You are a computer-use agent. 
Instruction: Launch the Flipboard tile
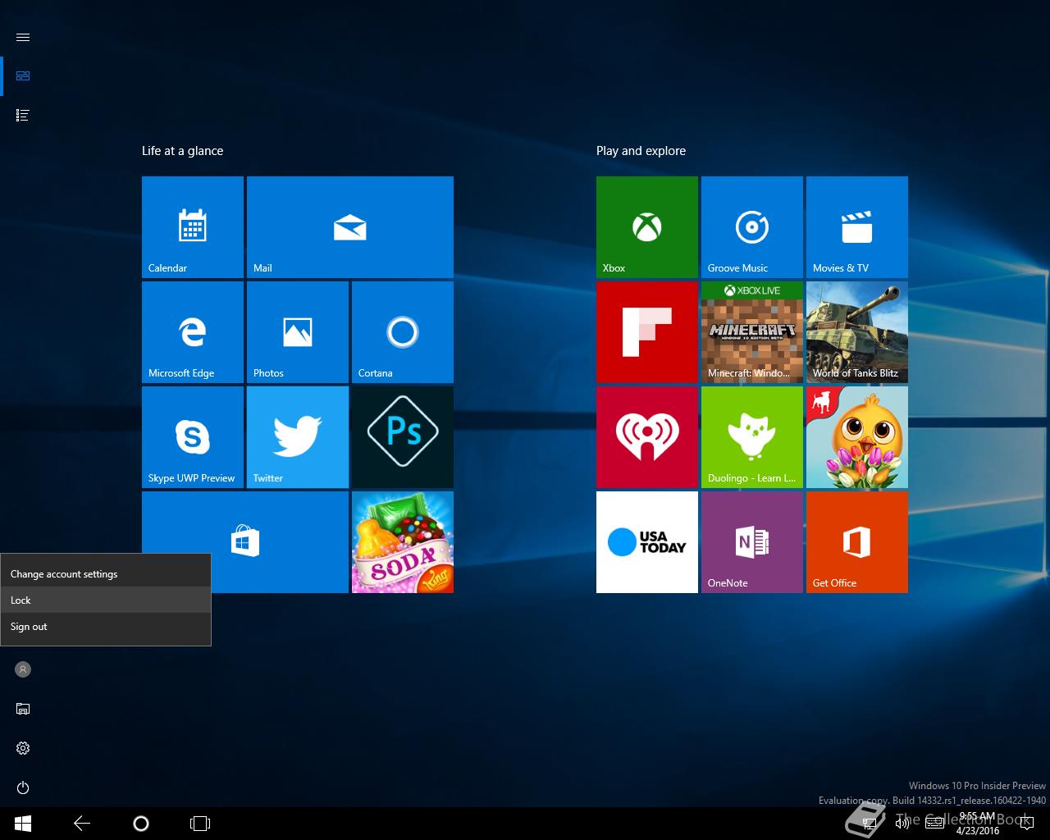(647, 332)
